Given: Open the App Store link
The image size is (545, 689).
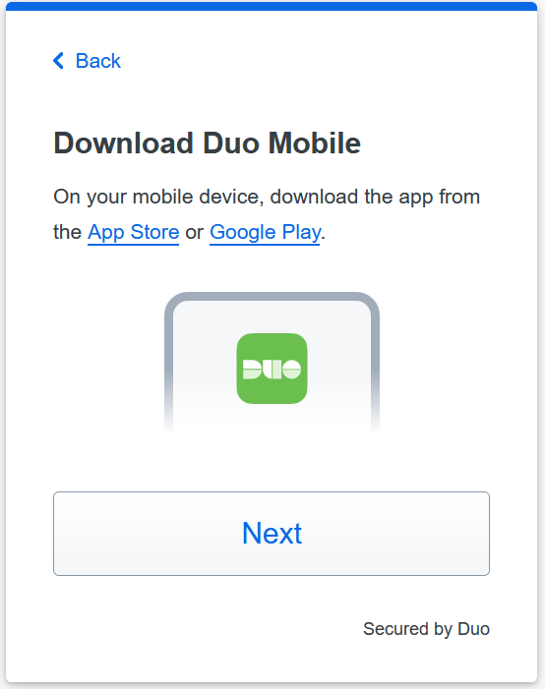Looking at the screenshot, I should pyautogui.click(x=133, y=232).
